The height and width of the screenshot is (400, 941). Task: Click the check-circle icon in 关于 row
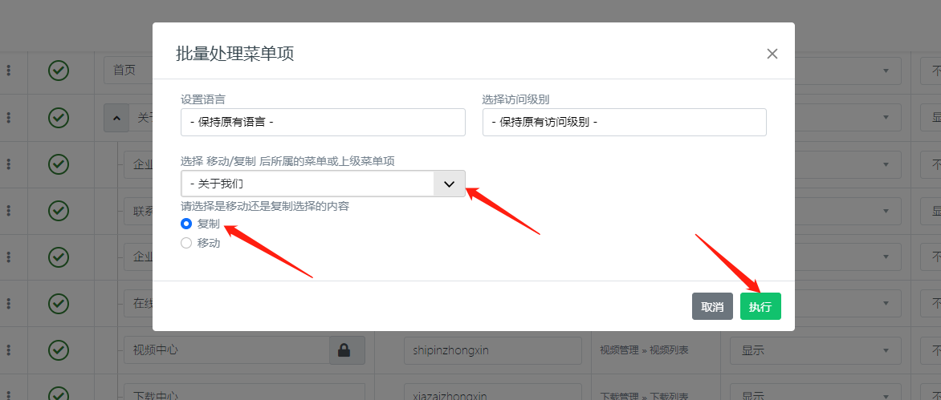click(x=58, y=118)
